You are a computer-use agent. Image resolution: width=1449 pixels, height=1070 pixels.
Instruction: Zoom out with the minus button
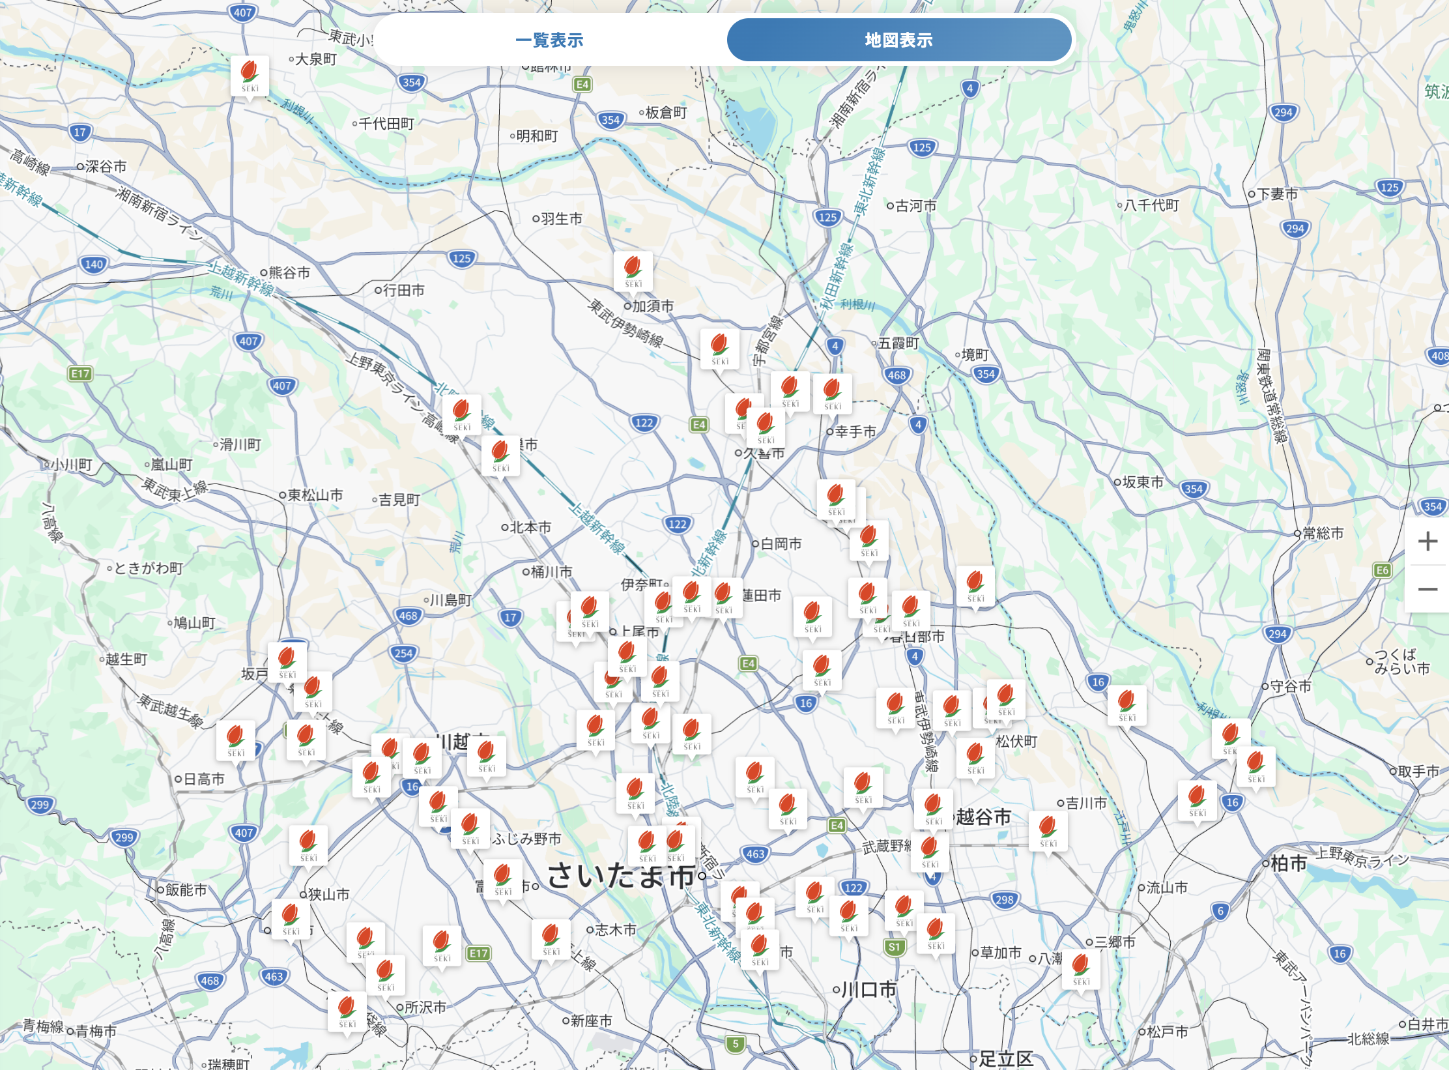coord(1427,590)
